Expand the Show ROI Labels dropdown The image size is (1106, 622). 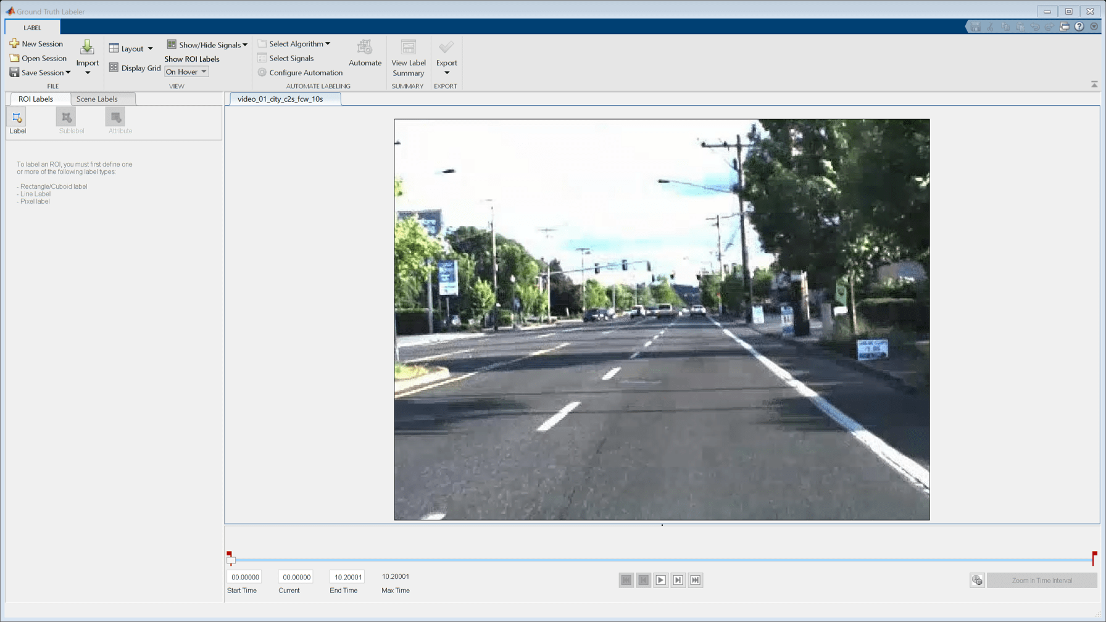[186, 72]
